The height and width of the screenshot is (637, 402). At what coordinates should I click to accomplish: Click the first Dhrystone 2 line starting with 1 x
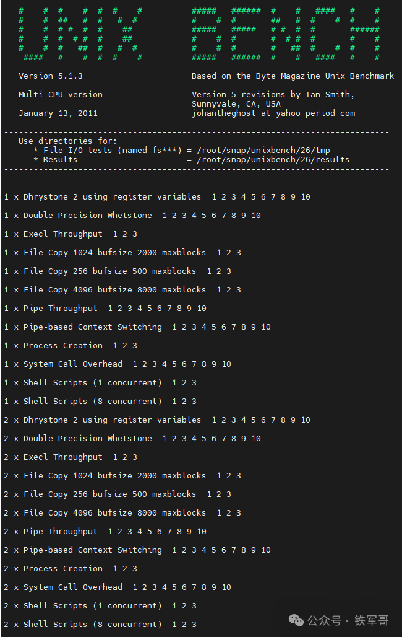pyautogui.click(x=157, y=197)
